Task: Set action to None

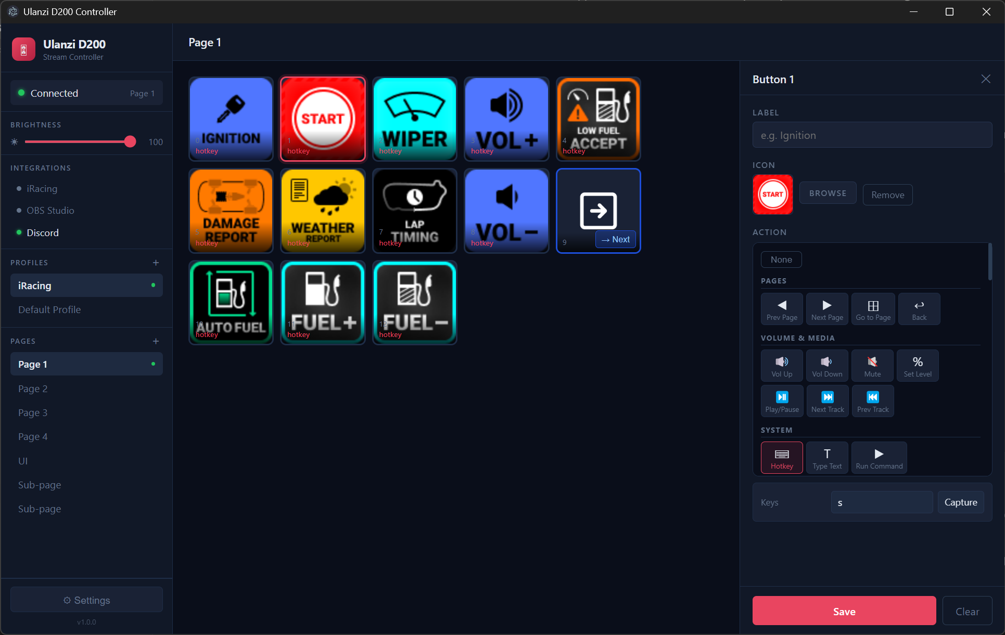Action: 781,260
